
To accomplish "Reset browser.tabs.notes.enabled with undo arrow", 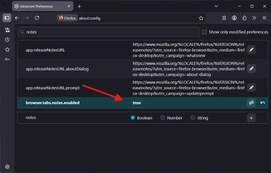I will click(x=262, y=103).
